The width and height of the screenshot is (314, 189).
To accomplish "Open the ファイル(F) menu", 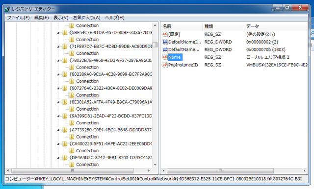I will [x=18, y=18].
